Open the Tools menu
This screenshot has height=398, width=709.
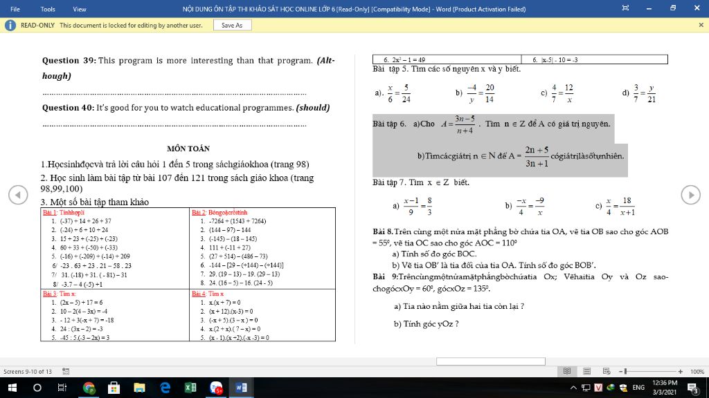tap(48, 9)
